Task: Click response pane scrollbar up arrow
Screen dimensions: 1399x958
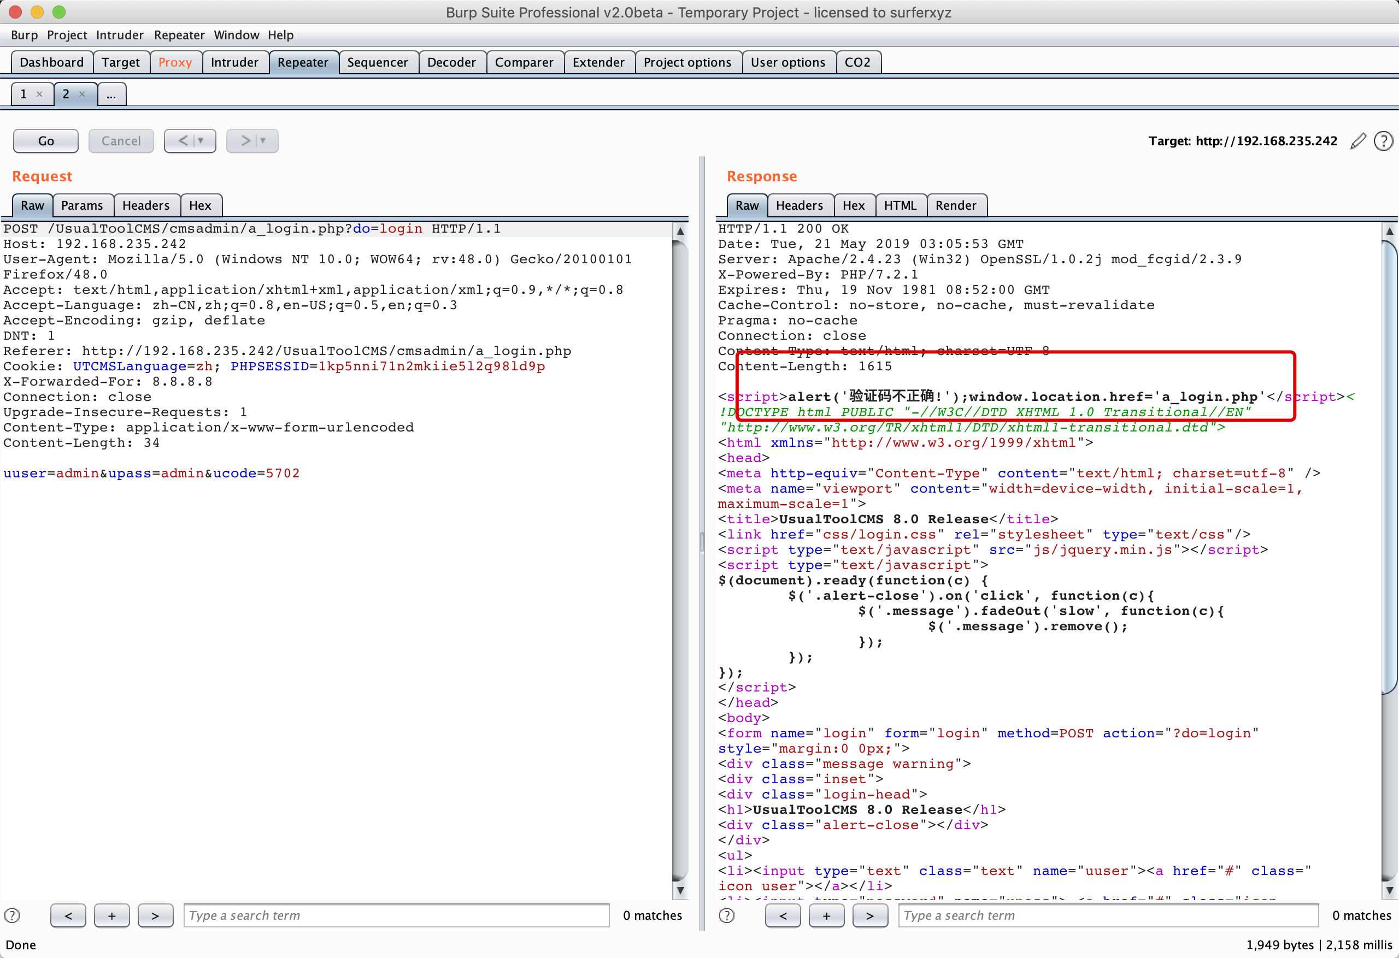Action: tap(1390, 231)
